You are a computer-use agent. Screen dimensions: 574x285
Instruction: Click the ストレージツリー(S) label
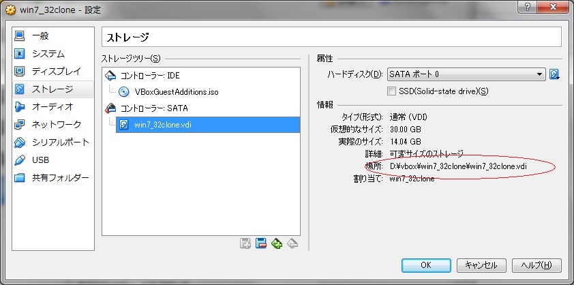tap(131, 58)
